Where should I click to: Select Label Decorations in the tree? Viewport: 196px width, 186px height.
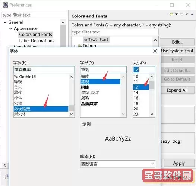(x=37, y=41)
